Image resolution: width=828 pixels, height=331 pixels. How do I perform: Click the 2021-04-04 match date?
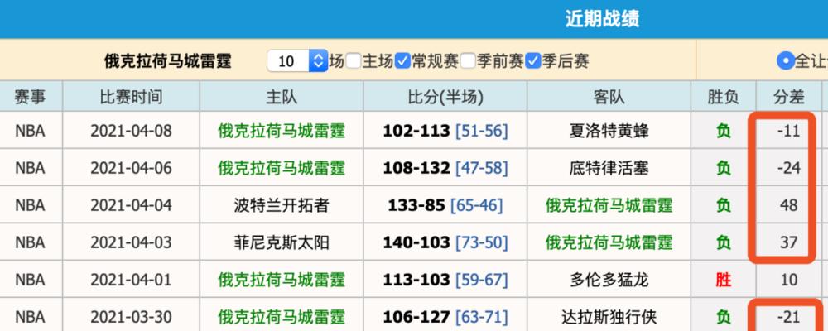click(x=132, y=205)
